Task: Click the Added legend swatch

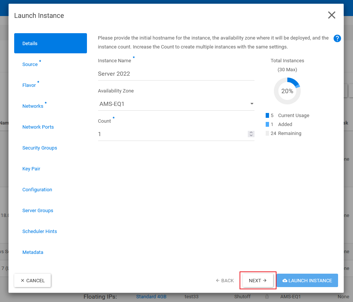Action: [x=267, y=125]
